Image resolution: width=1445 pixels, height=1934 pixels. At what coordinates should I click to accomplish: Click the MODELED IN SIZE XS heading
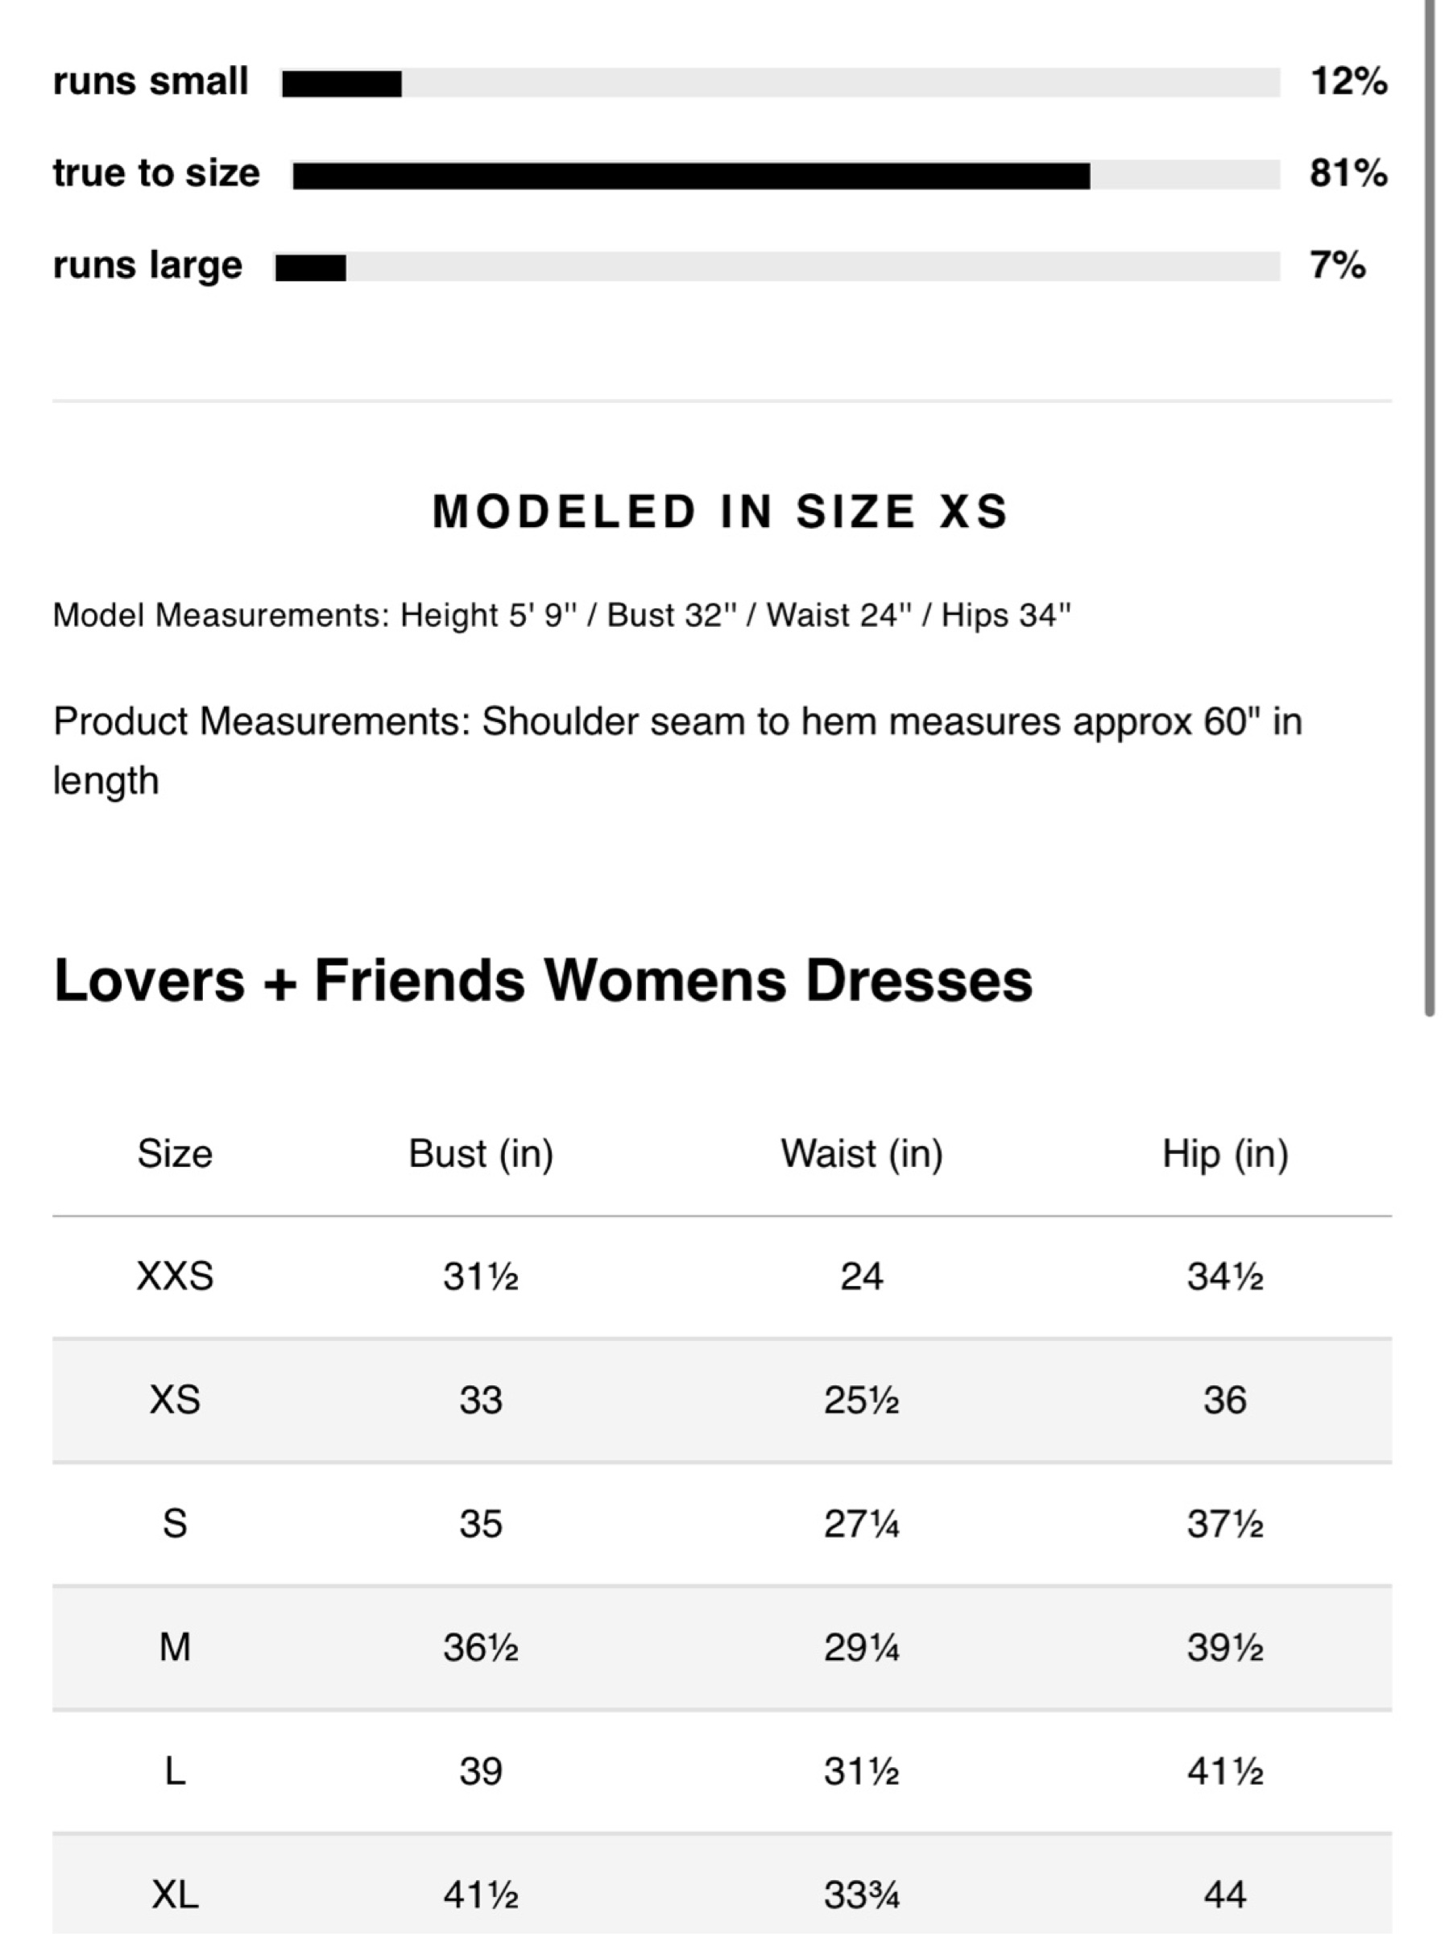[721, 512]
